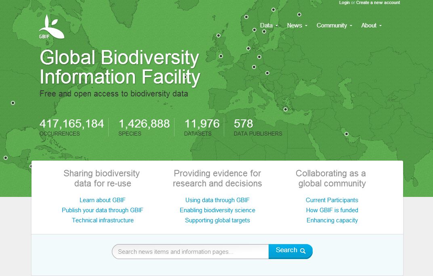
Task: Click the 417,165,184 occurrences count
Action: 71,123
